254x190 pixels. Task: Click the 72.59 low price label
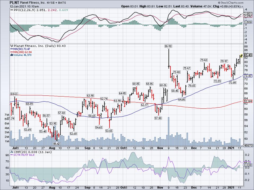217,81
